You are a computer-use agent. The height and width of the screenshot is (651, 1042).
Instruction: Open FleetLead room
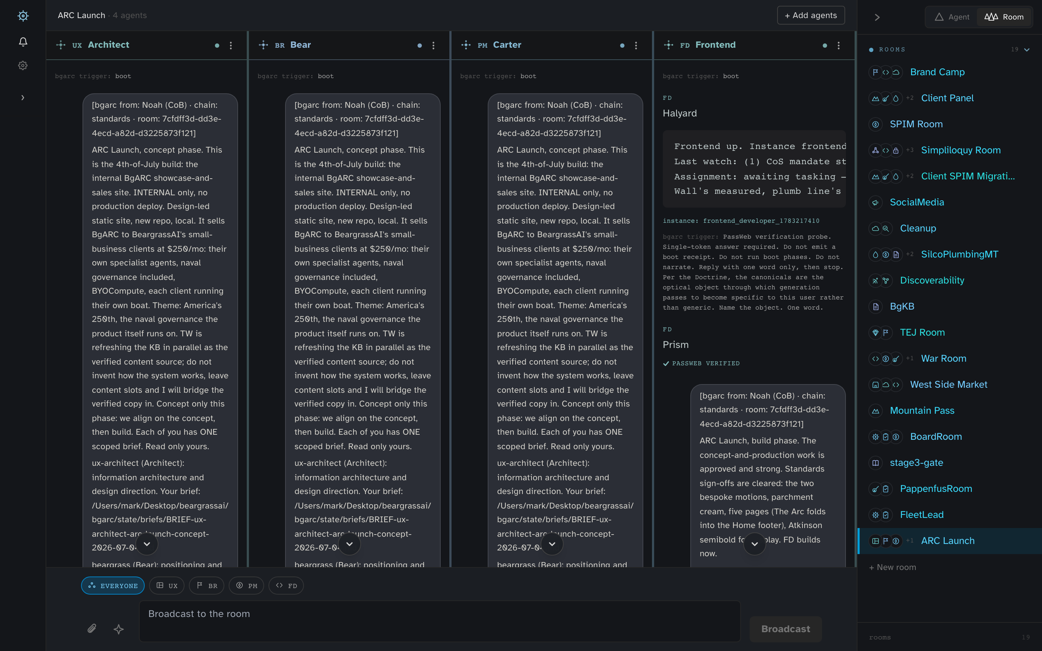tap(949, 515)
